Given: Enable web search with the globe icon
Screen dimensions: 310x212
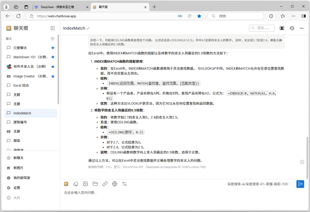Looking at the screenshot, I should point(115,184).
